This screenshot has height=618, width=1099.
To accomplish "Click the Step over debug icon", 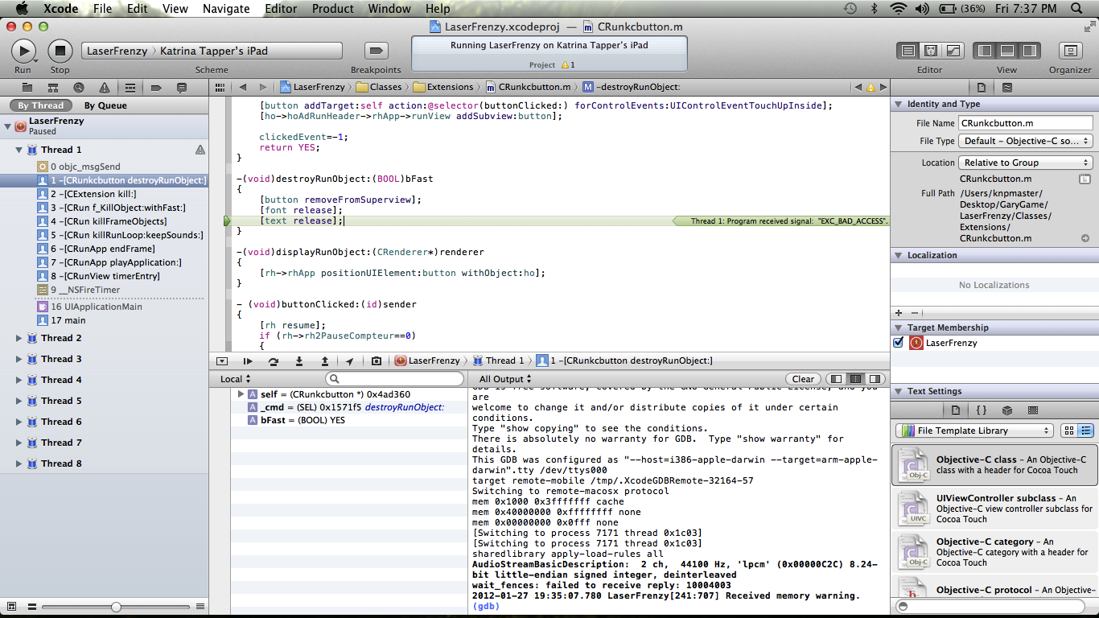I will 274,361.
